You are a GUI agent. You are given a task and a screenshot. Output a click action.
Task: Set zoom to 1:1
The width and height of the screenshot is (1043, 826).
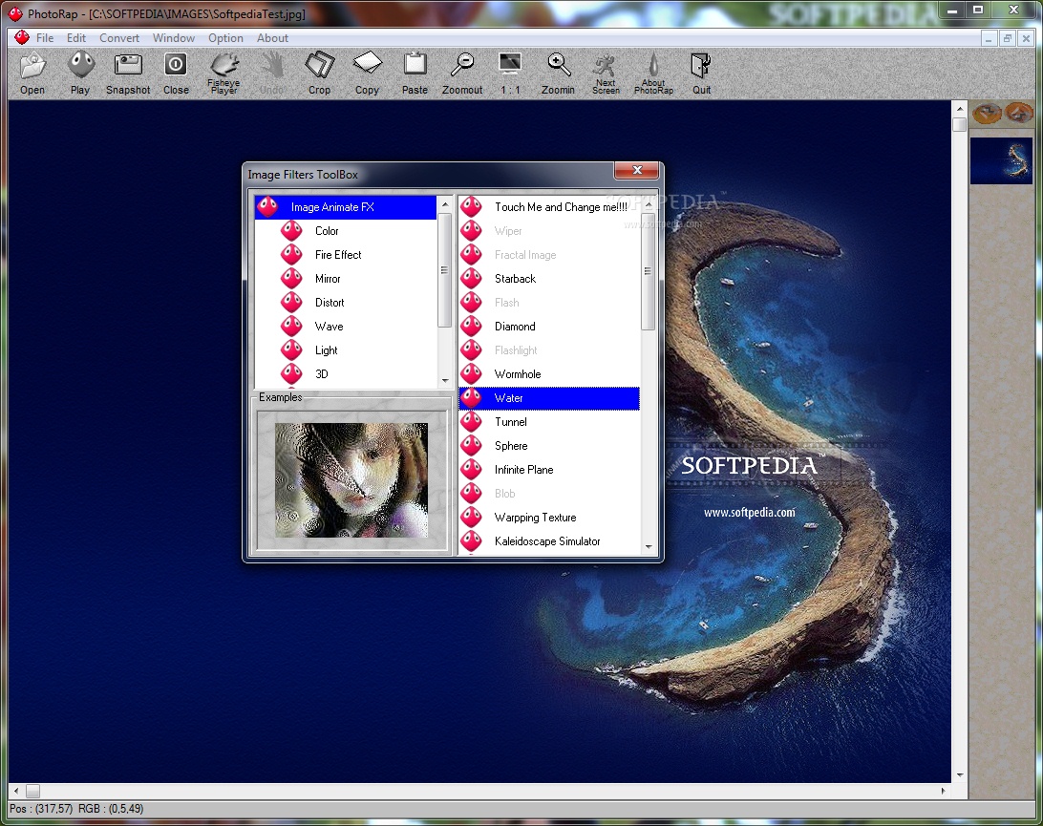click(510, 74)
